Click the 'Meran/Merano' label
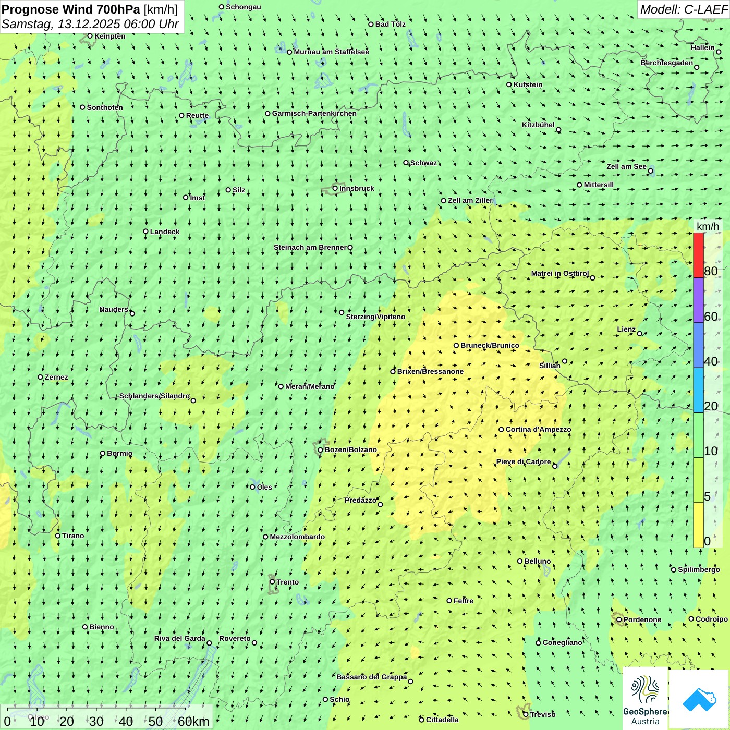The width and height of the screenshot is (730, 730). coord(310,386)
